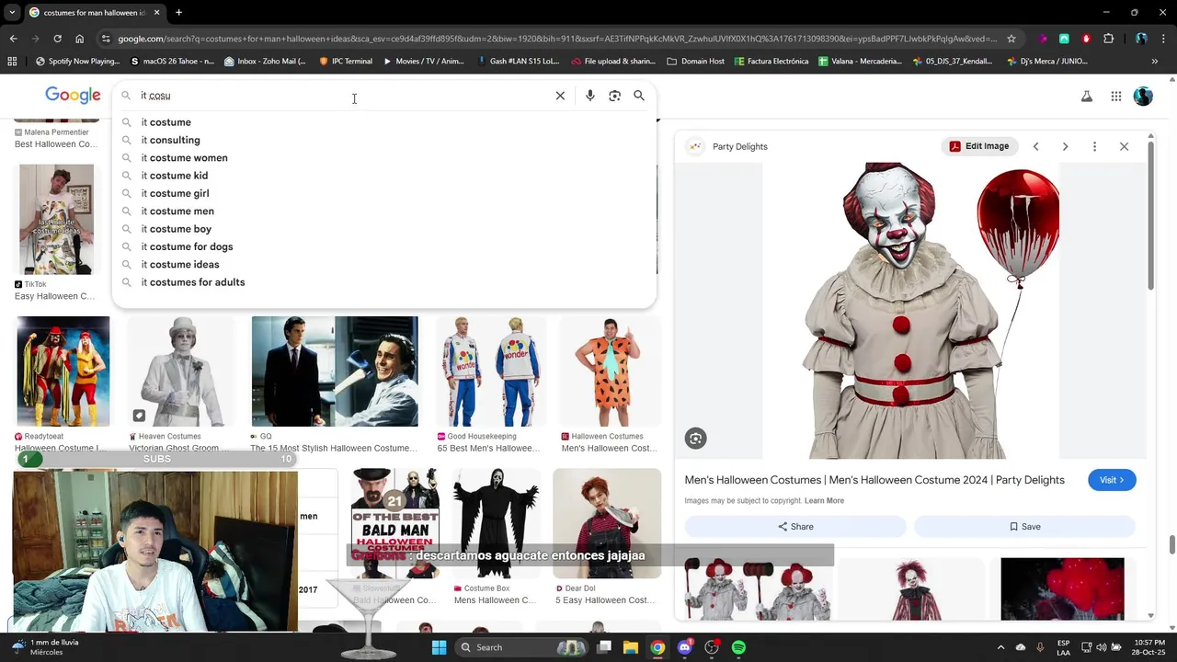Start voice search with the microphone icon

pyautogui.click(x=589, y=96)
